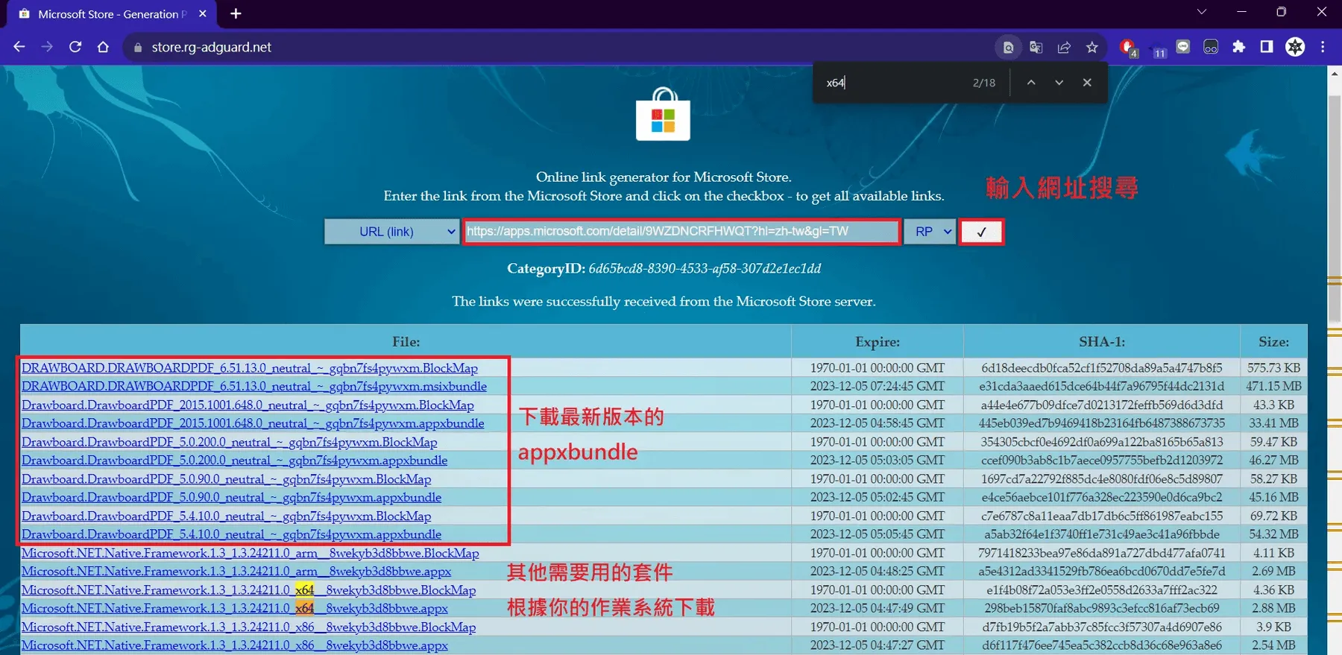The width and height of the screenshot is (1342, 655).
Task: Select the 54.32 MB size cell
Action: tap(1273, 534)
